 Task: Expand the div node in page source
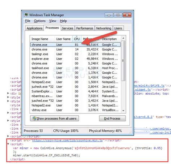[8, 93]
